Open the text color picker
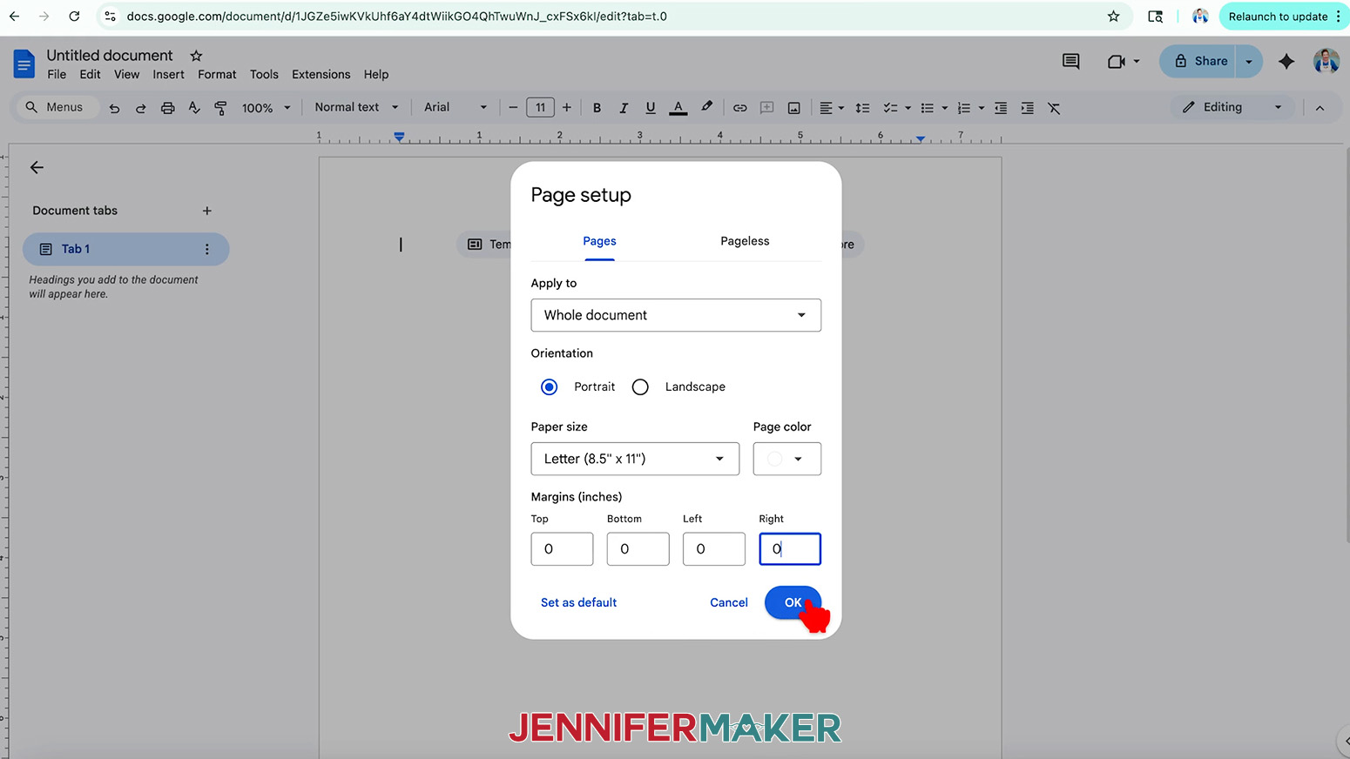Image resolution: width=1350 pixels, height=759 pixels. pyautogui.click(x=678, y=108)
